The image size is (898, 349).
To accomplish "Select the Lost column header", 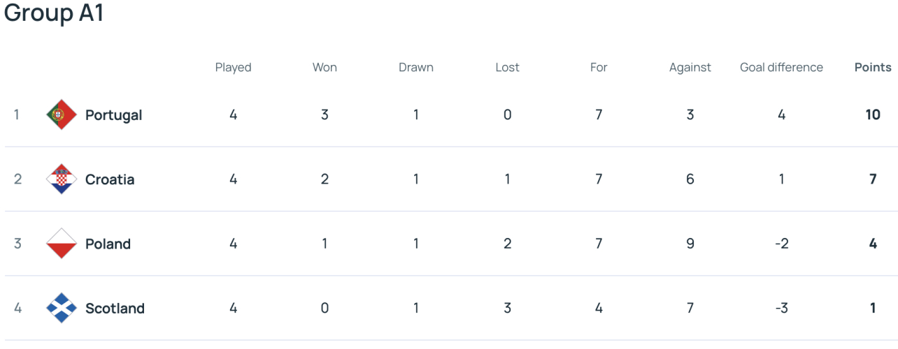I will pos(507,68).
